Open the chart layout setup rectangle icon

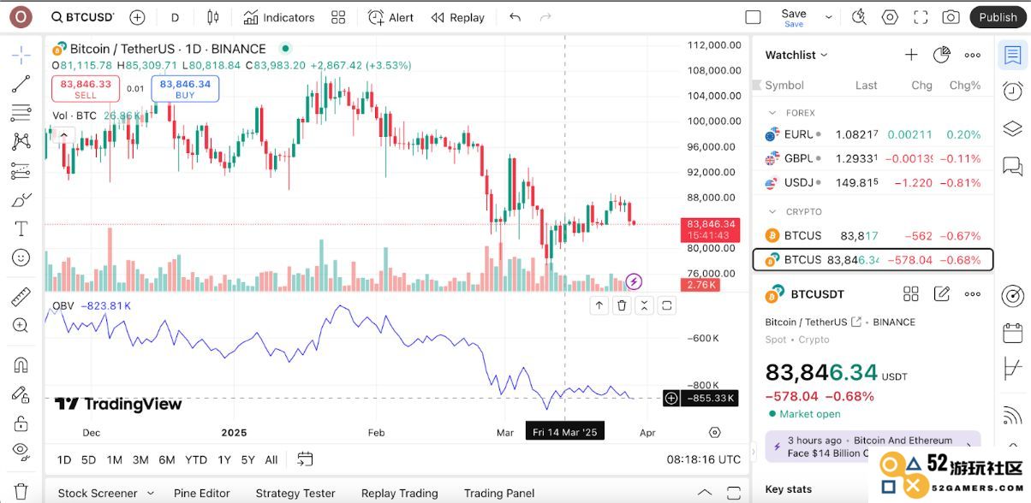pos(753,17)
